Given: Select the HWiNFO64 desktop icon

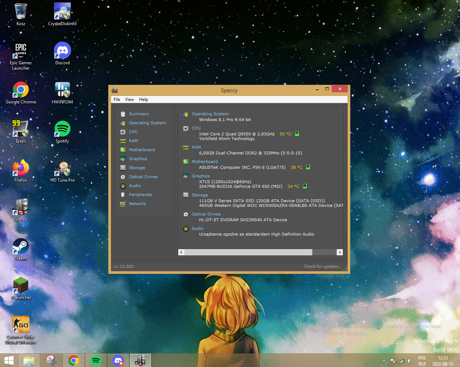Looking at the screenshot, I should coord(63,93).
